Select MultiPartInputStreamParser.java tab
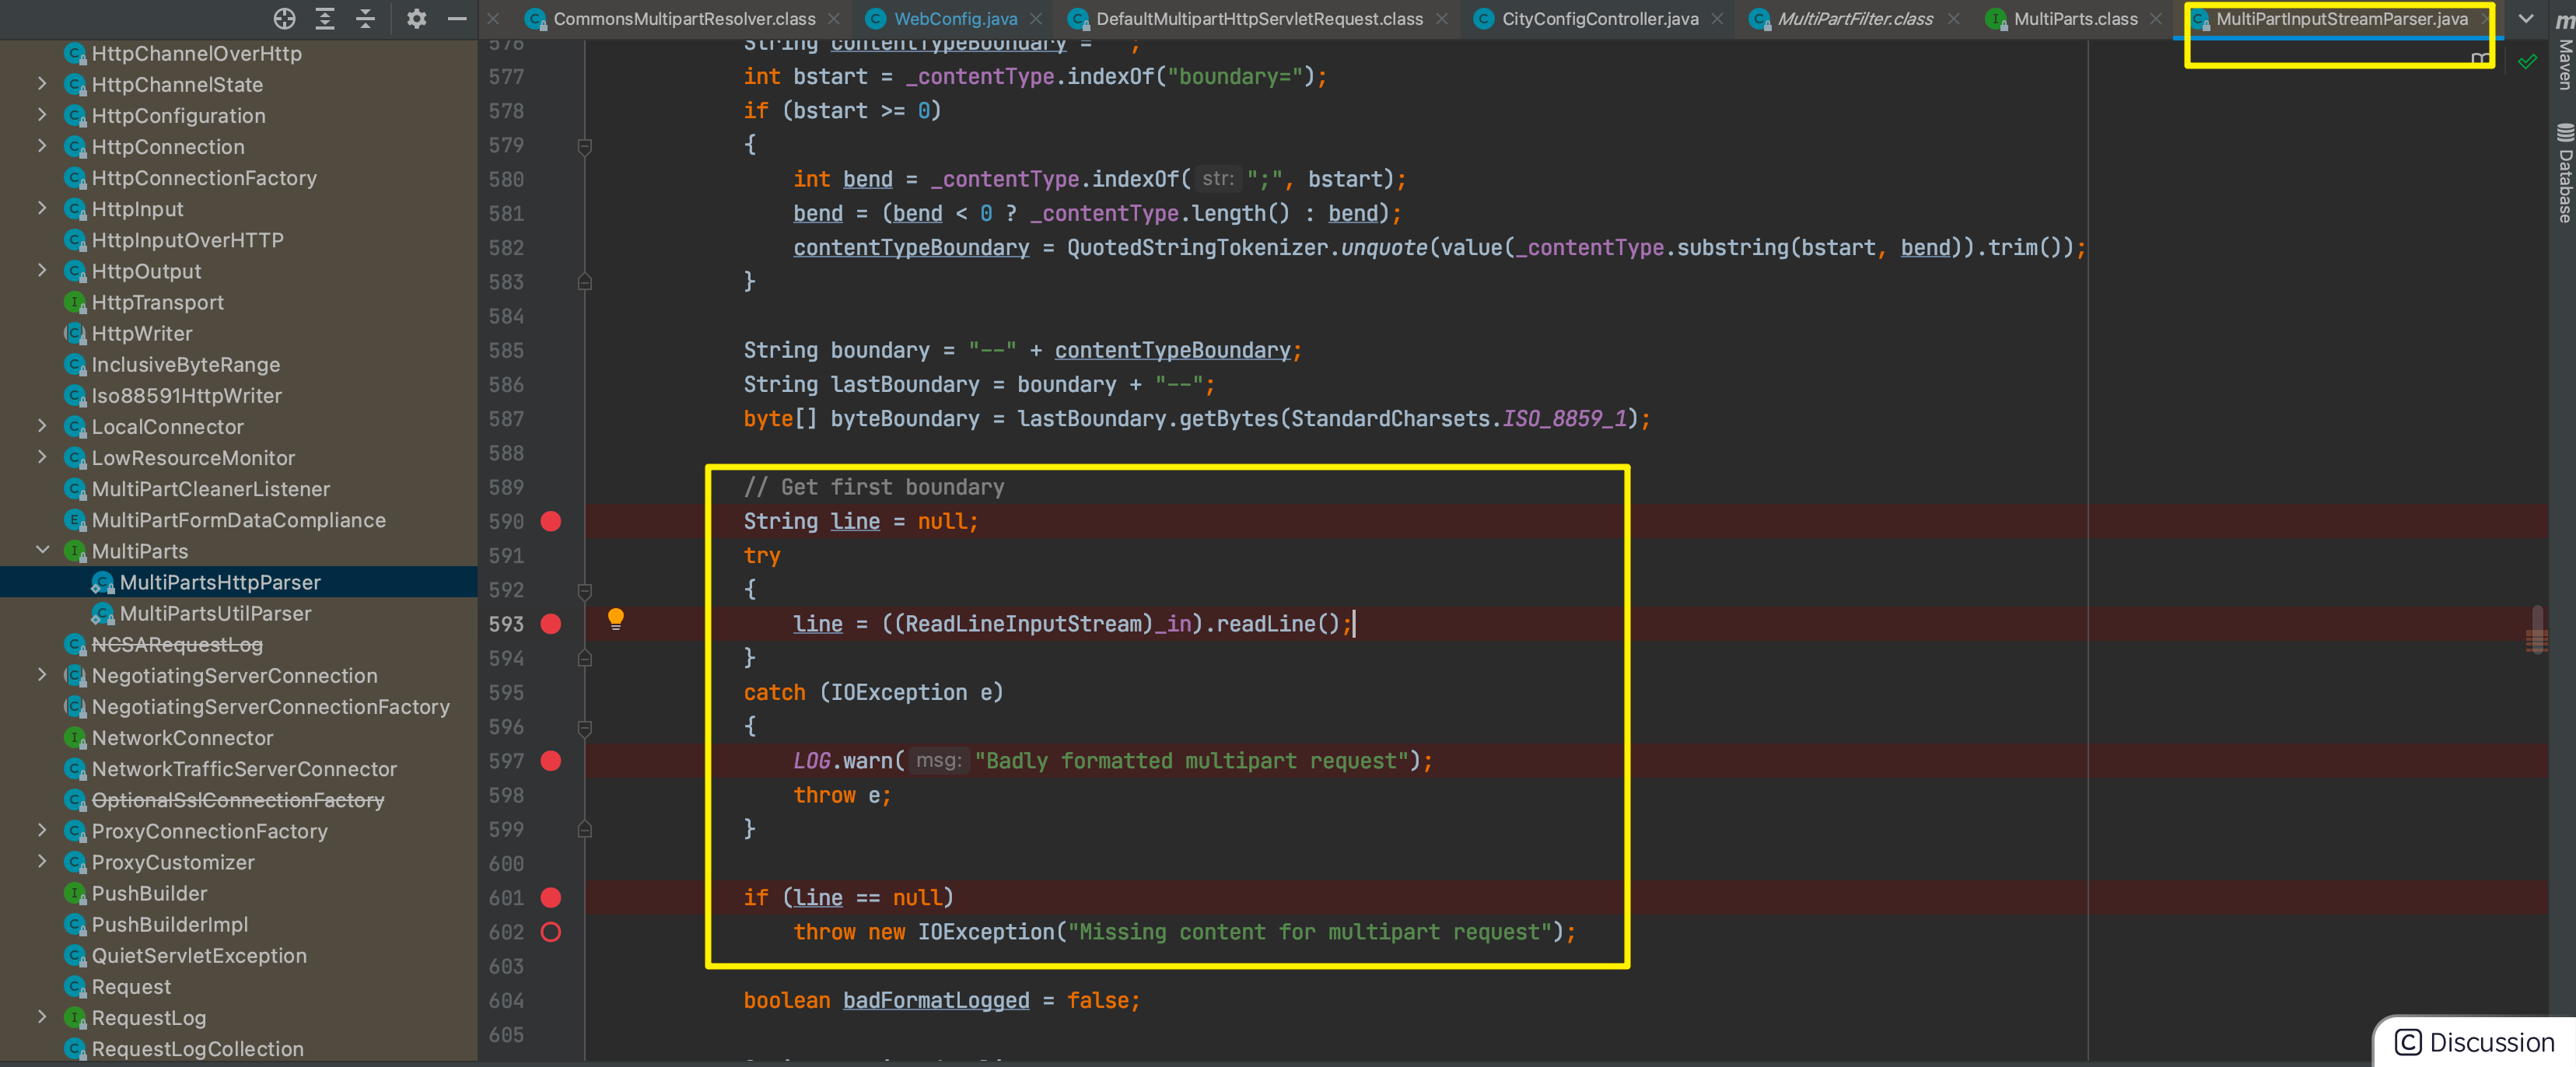This screenshot has height=1067, width=2576. tap(2341, 19)
